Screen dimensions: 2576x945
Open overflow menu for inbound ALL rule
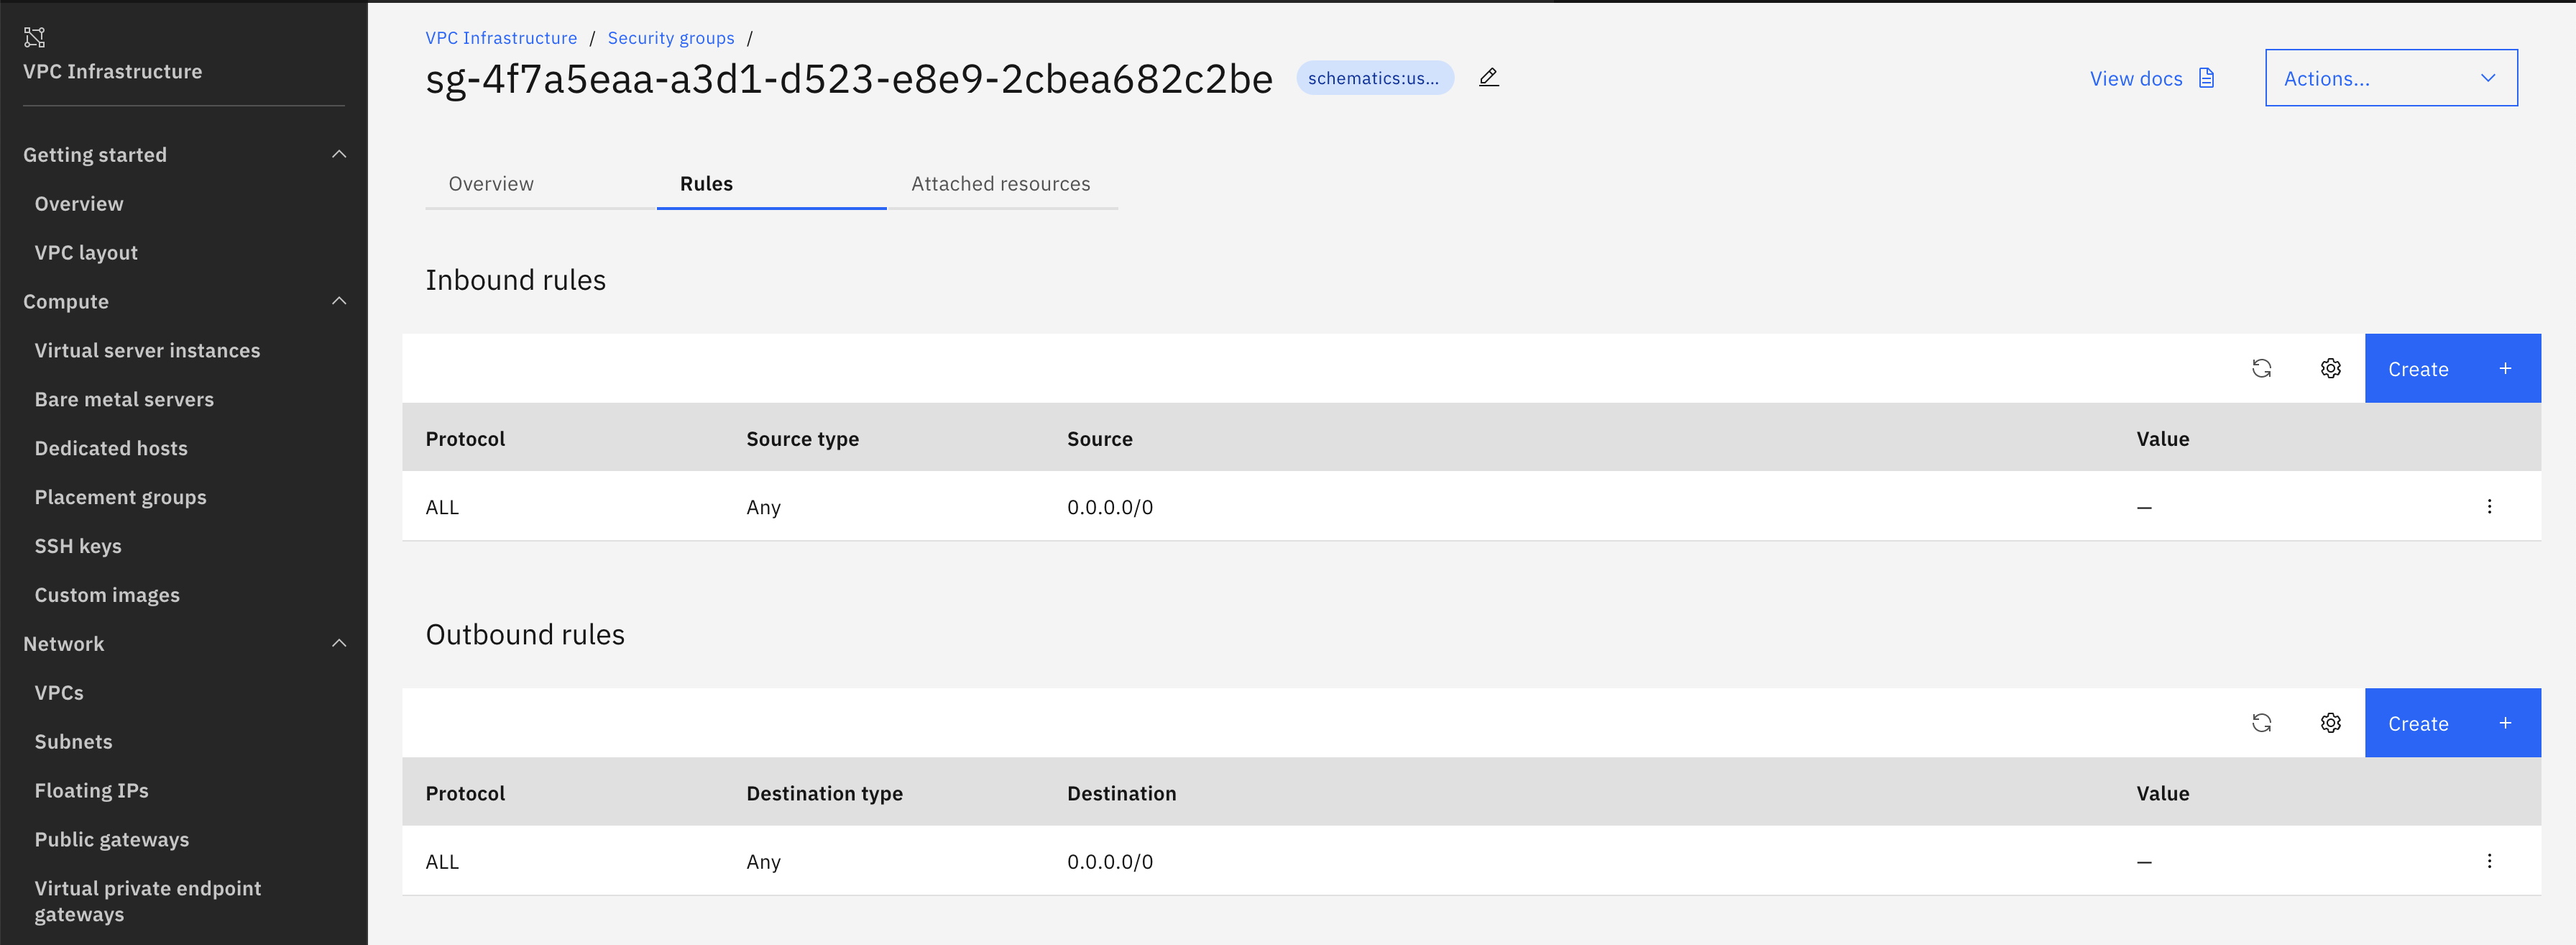point(2489,506)
